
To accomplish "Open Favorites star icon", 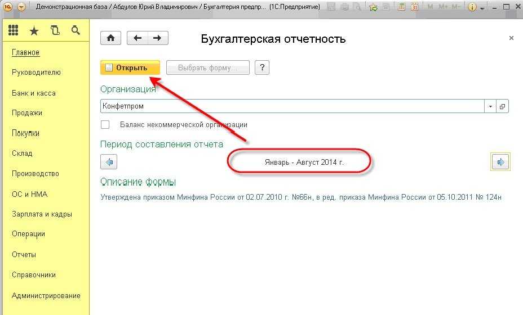I will pyautogui.click(x=34, y=31).
